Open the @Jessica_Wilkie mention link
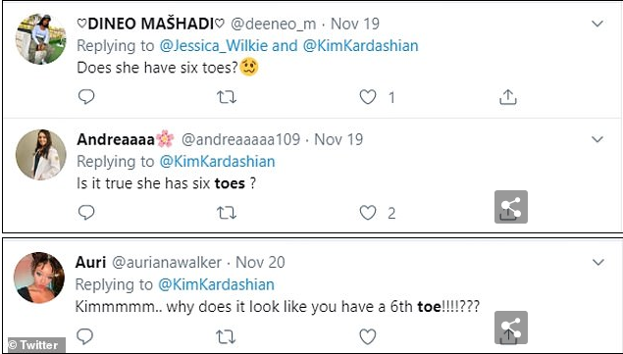 coord(213,46)
